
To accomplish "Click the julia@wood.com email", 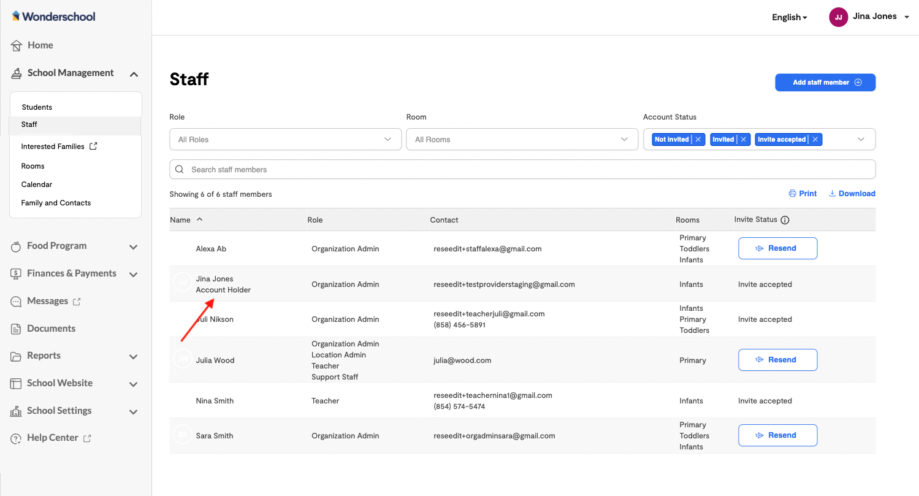I will pos(462,361).
